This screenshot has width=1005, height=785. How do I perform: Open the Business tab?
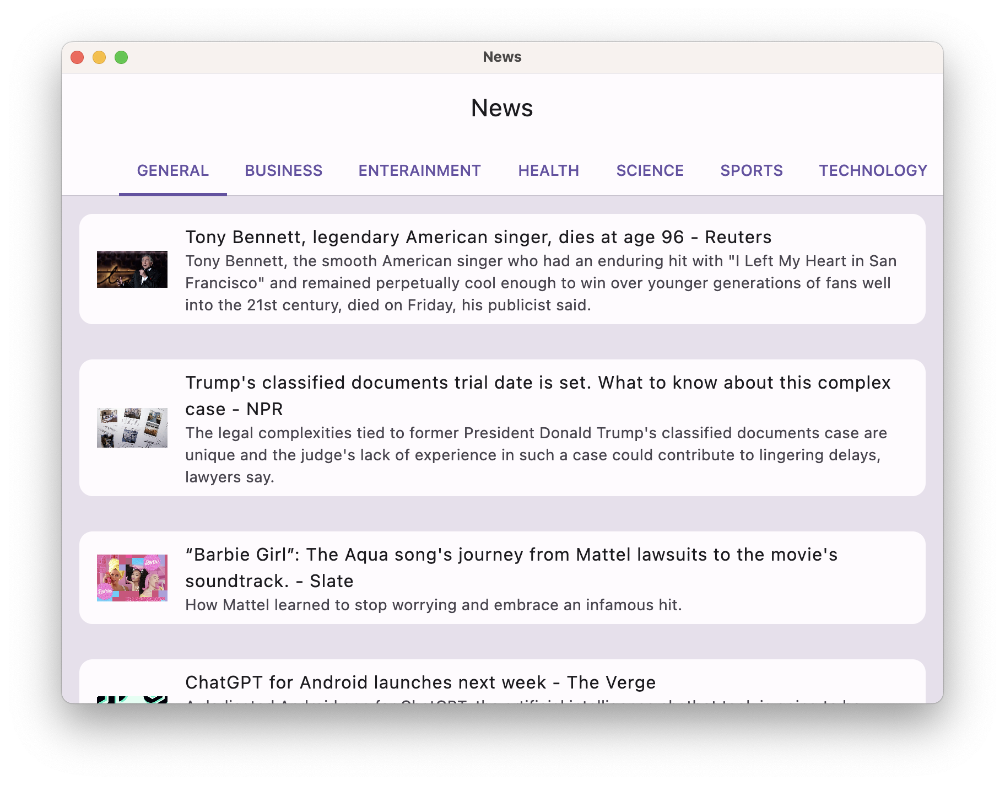coord(283,171)
